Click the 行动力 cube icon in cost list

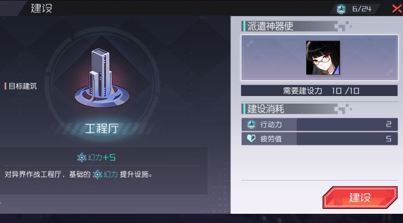point(251,125)
